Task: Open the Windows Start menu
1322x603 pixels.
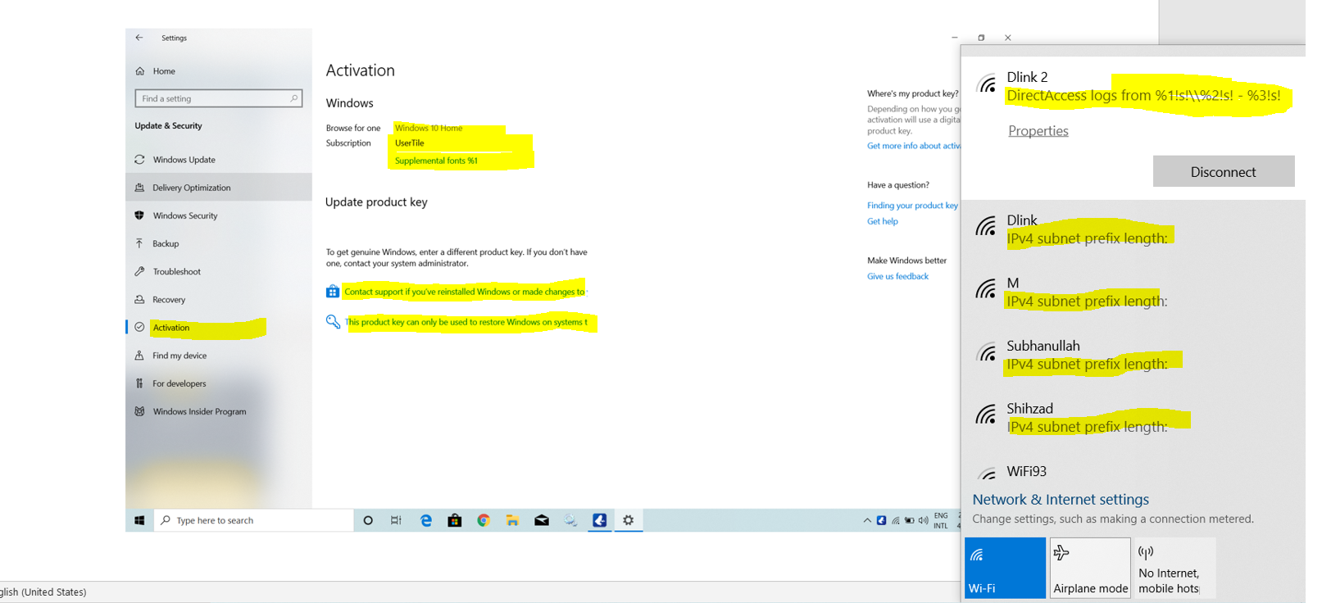Action: 139,520
